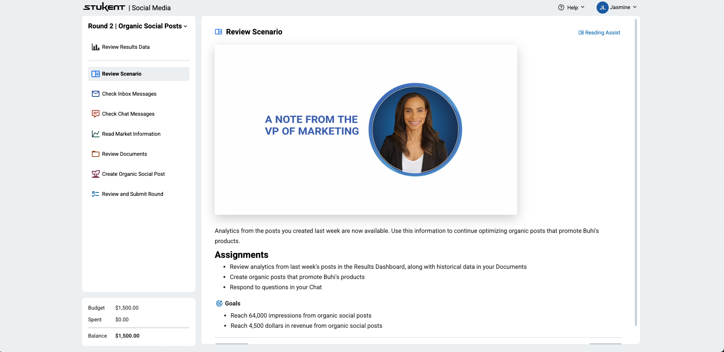
Task: Click the page vertical scrollbar
Action: coord(636,172)
